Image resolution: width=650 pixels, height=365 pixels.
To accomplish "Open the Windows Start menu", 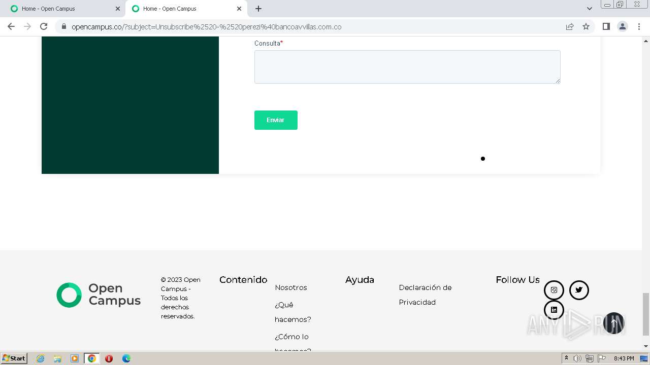I will 14,358.
